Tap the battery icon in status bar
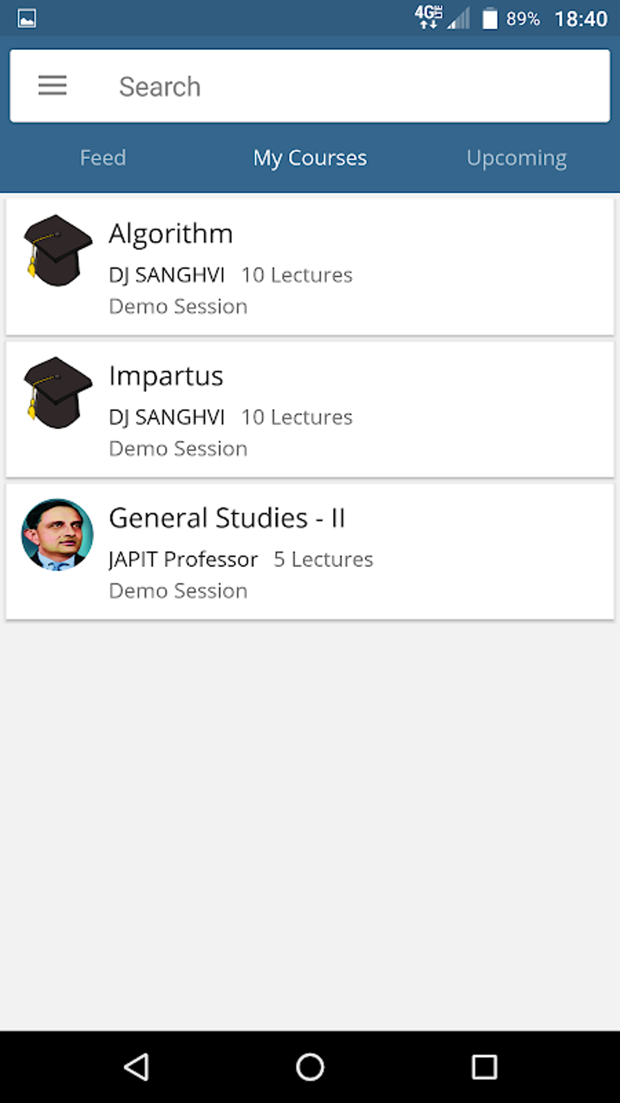This screenshot has height=1103, width=620. pyautogui.click(x=489, y=18)
